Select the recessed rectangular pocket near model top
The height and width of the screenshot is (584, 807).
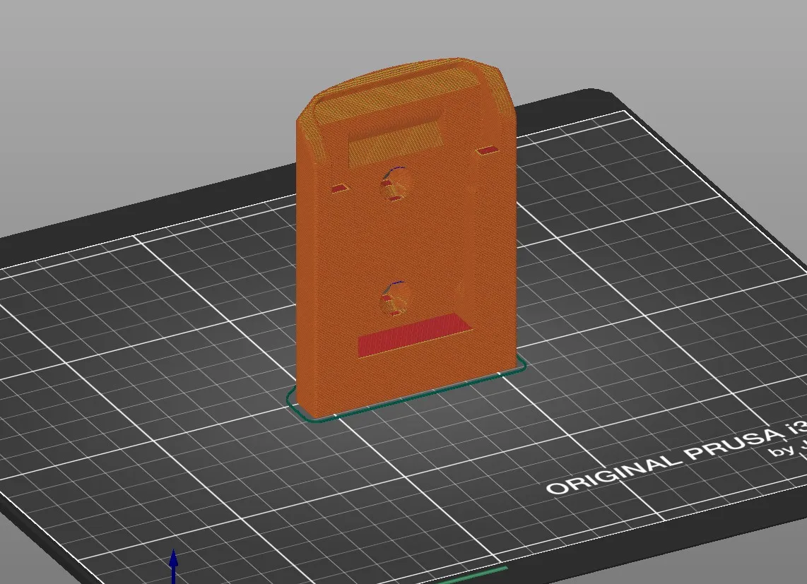[396, 141]
